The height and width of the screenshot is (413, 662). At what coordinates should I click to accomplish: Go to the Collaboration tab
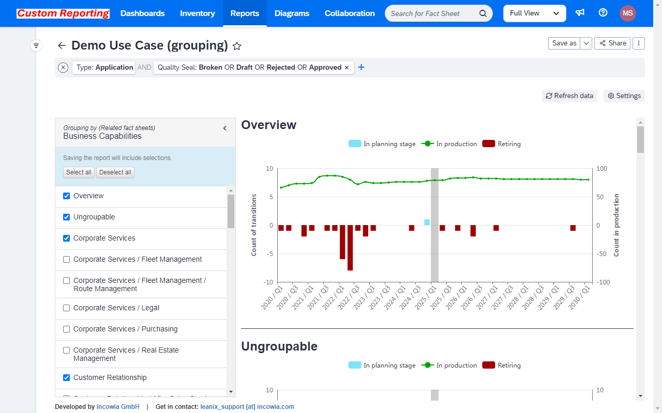(x=350, y=13)
